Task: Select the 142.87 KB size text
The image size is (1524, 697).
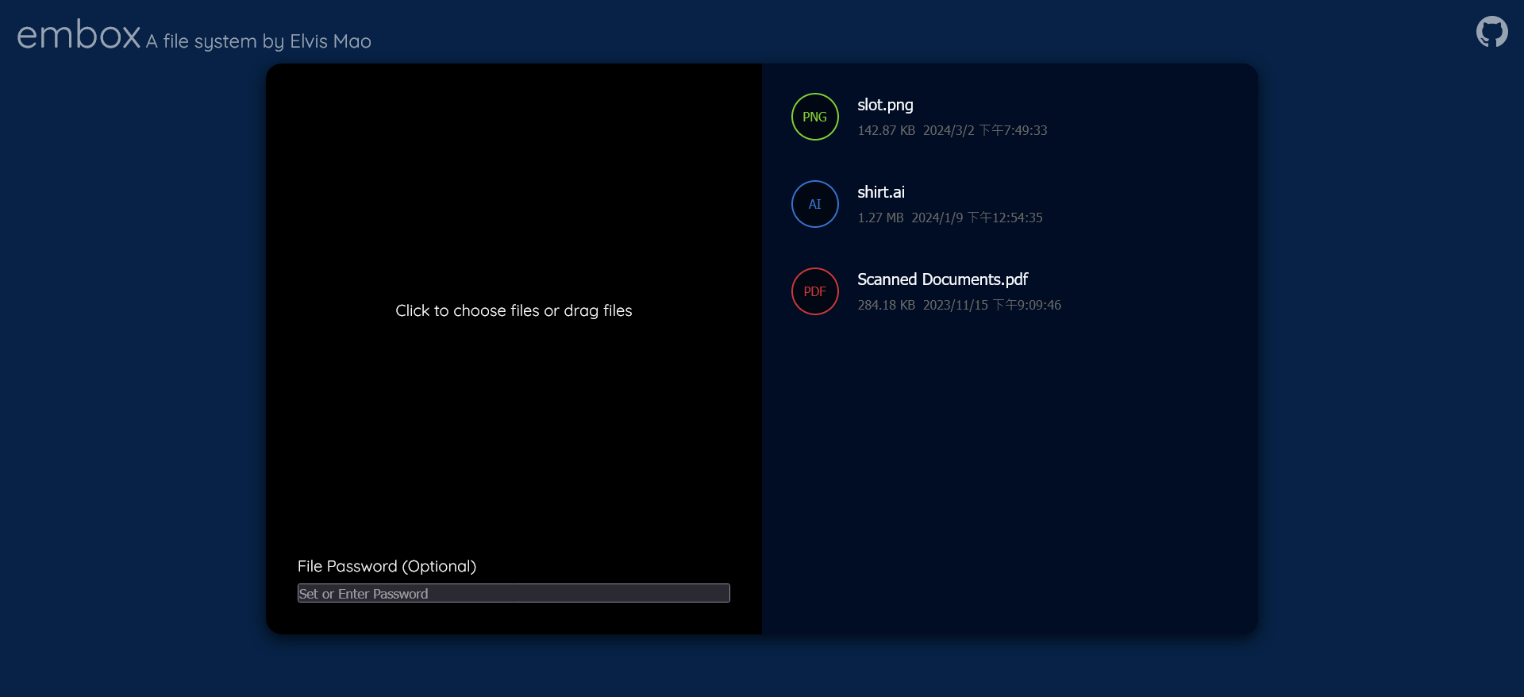Action: 886,130
